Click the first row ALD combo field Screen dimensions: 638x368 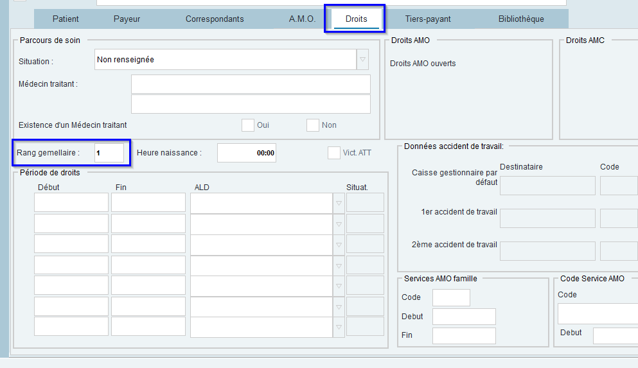pyautogui.click(x=261, y=203)
